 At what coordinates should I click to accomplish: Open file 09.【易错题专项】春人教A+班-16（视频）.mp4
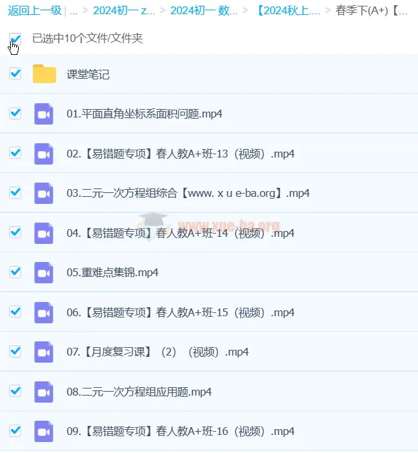tap(181, 432)
